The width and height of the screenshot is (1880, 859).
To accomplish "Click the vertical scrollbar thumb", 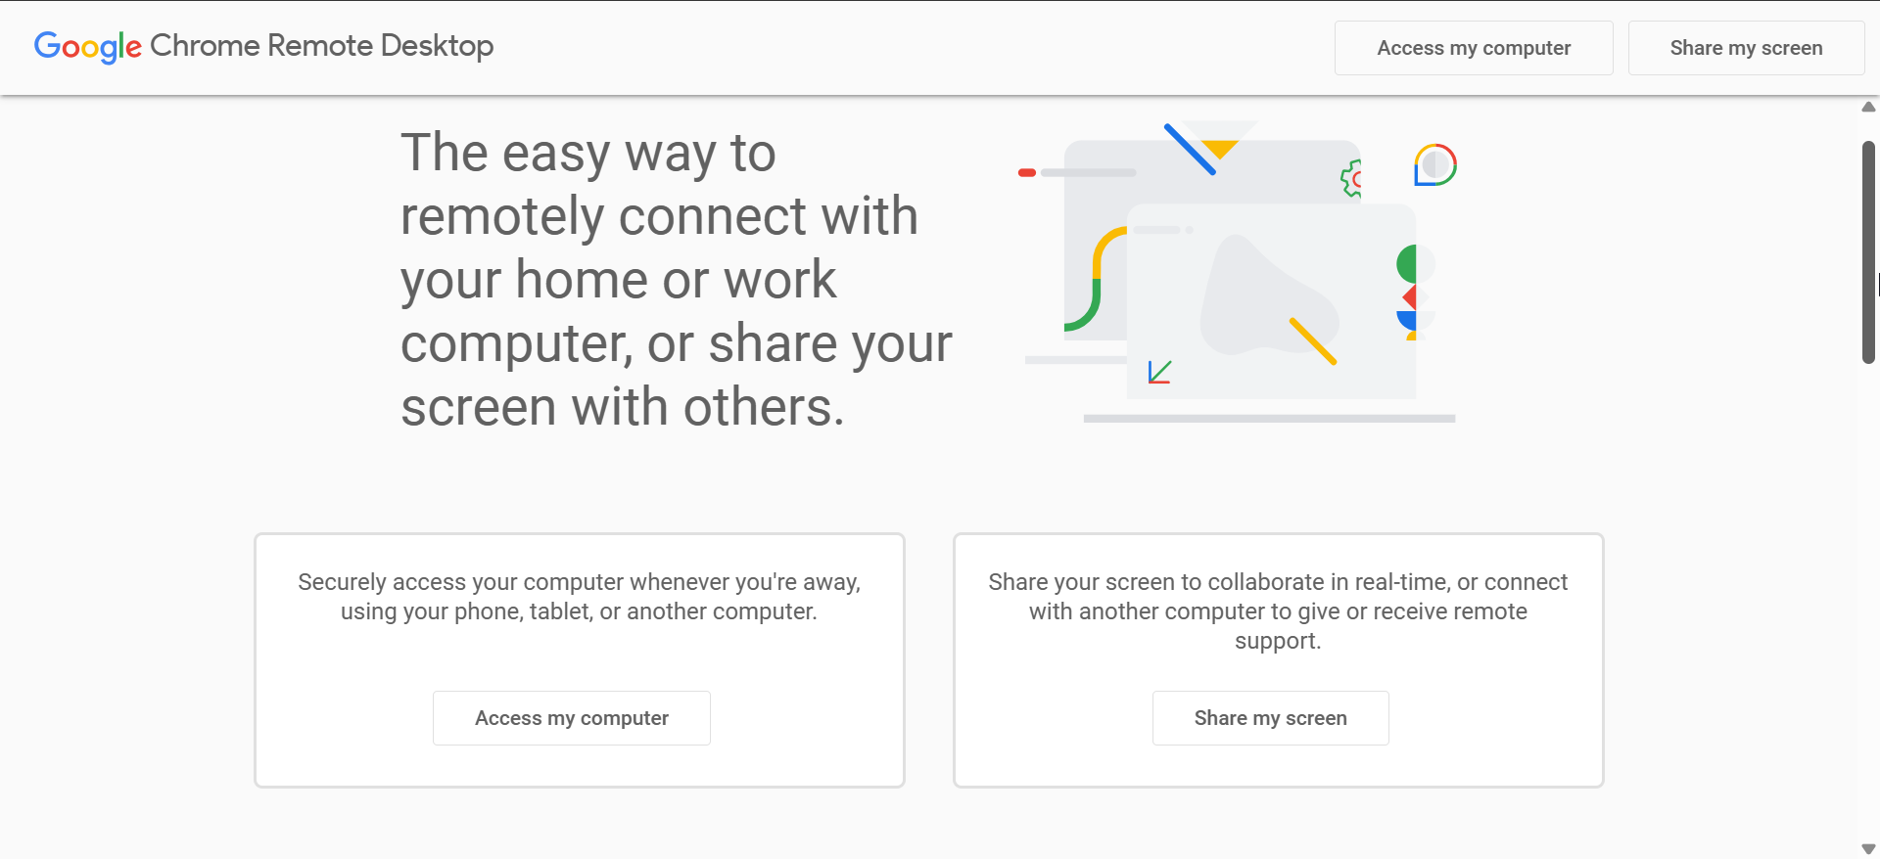I will 1868,252.
